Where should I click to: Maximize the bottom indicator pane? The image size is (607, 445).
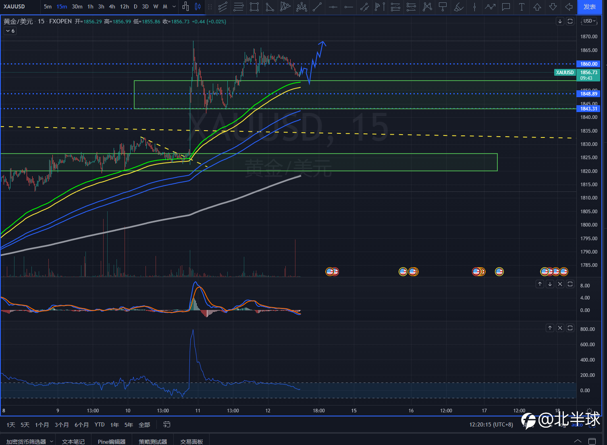click(x=570, y=328)
